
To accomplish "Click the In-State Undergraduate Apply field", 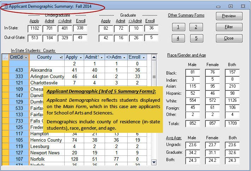I will pos(35,28).
